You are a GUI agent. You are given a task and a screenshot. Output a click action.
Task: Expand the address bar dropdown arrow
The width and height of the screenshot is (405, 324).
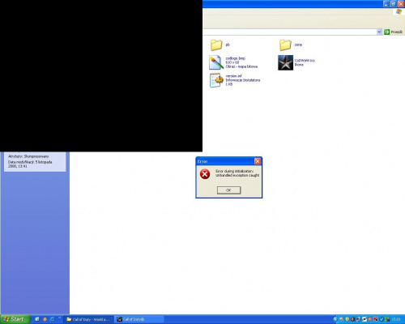click(x=379, y=32)
